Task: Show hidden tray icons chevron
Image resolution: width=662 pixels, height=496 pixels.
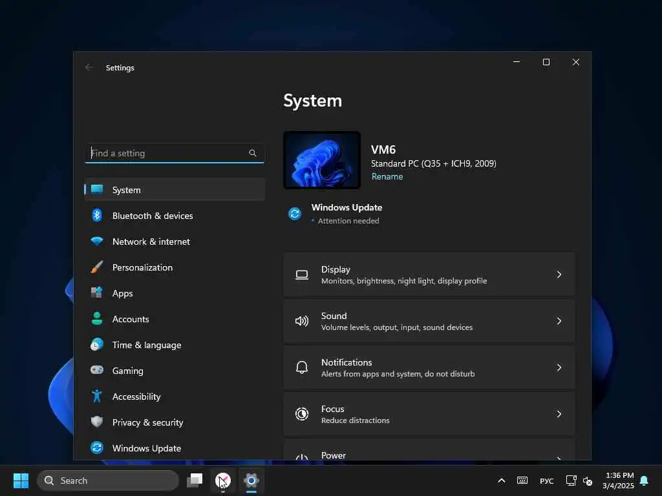Action: (x=502, y=480)
